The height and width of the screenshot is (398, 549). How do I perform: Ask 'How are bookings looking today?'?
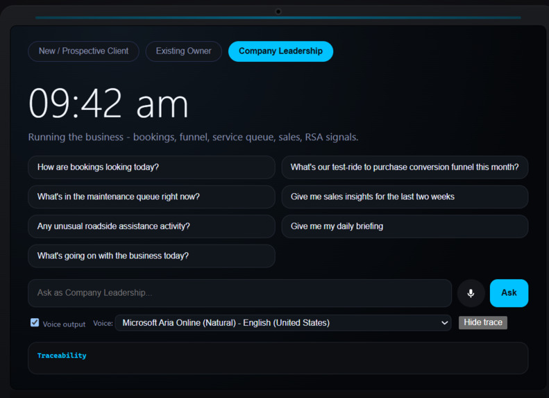click(x=151, y=167)
